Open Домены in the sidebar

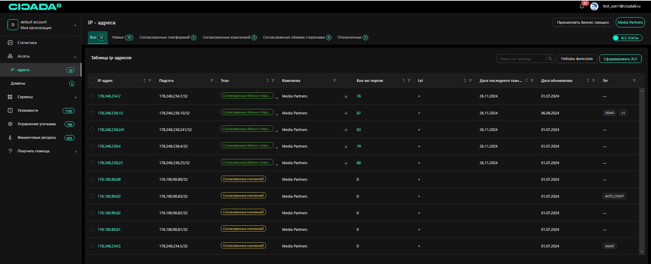point(41,83)
